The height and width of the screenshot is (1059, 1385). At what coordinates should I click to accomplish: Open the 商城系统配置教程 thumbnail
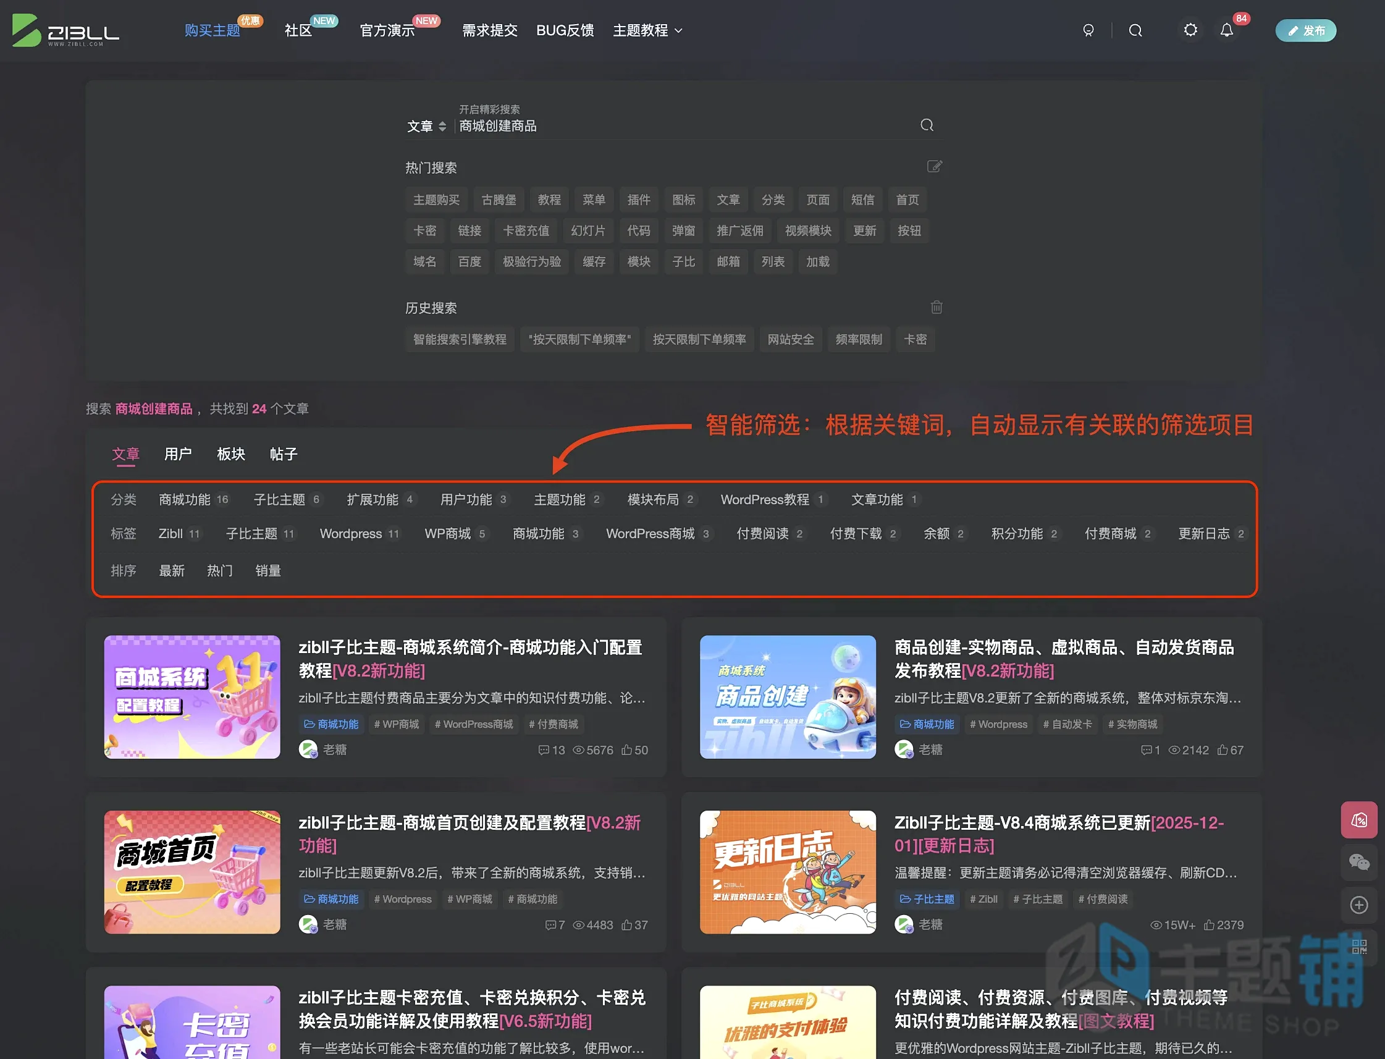coord(192,697)
